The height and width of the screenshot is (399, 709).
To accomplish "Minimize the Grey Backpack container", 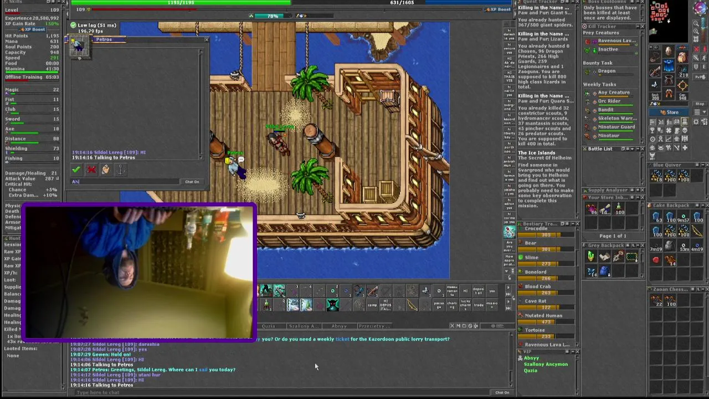I will pos(638,245).
